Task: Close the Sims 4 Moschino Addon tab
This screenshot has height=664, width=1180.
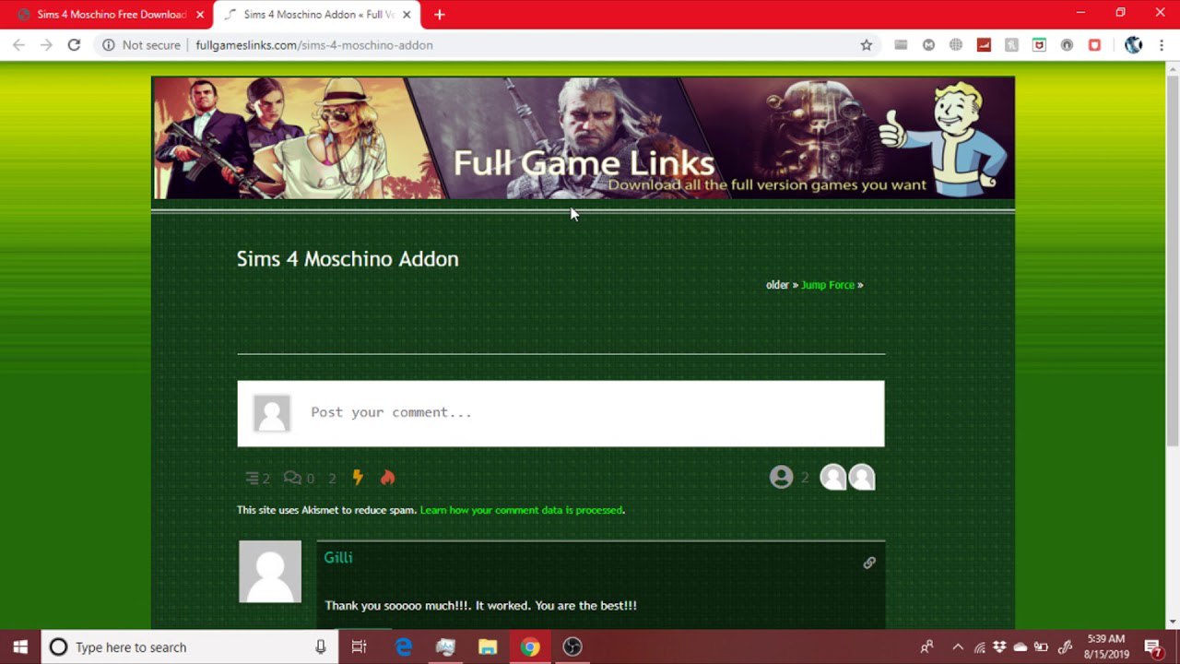Action: coord(407,15)
